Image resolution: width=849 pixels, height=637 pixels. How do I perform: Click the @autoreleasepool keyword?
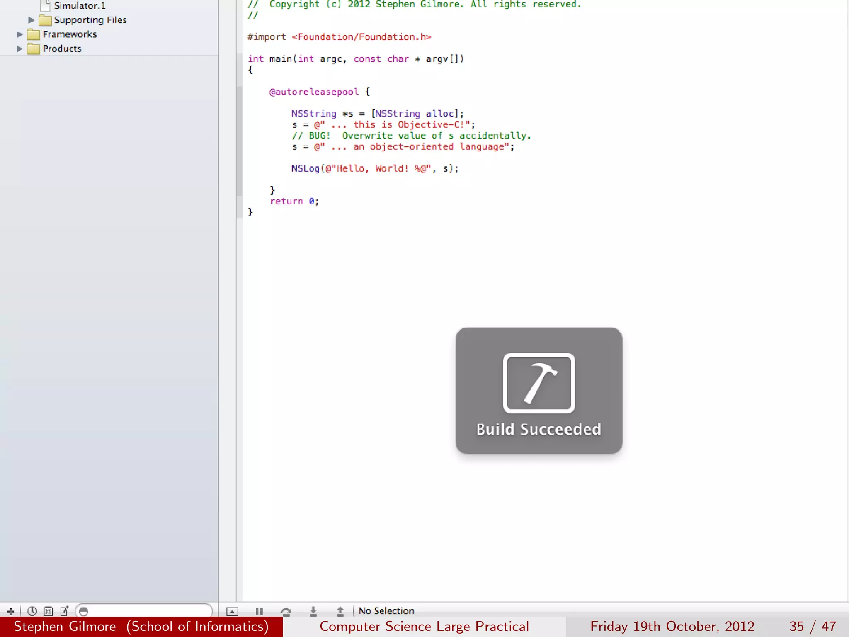click(314, 92)
